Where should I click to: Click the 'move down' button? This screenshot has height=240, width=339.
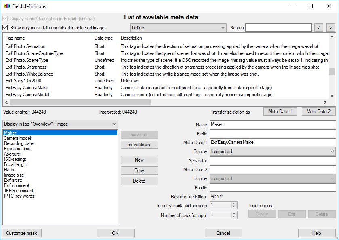pyautogui.click(x=139, y=145)
